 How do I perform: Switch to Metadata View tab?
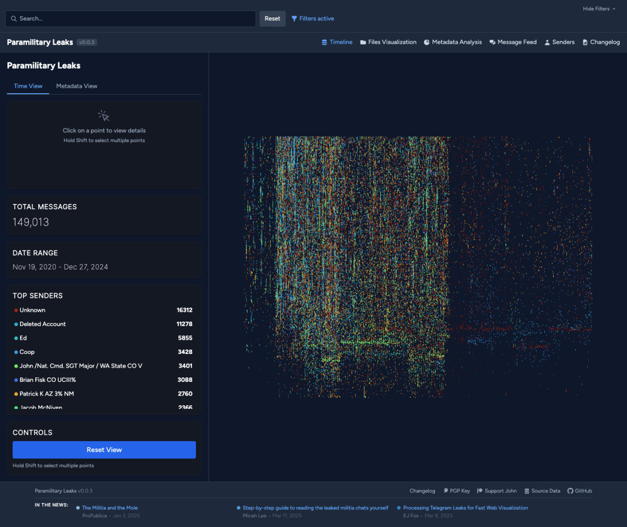click(x=77, y=86)
